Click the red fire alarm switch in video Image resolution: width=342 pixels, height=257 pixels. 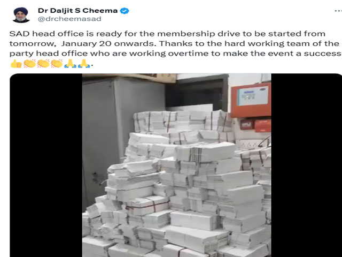[x=246, y=125]
